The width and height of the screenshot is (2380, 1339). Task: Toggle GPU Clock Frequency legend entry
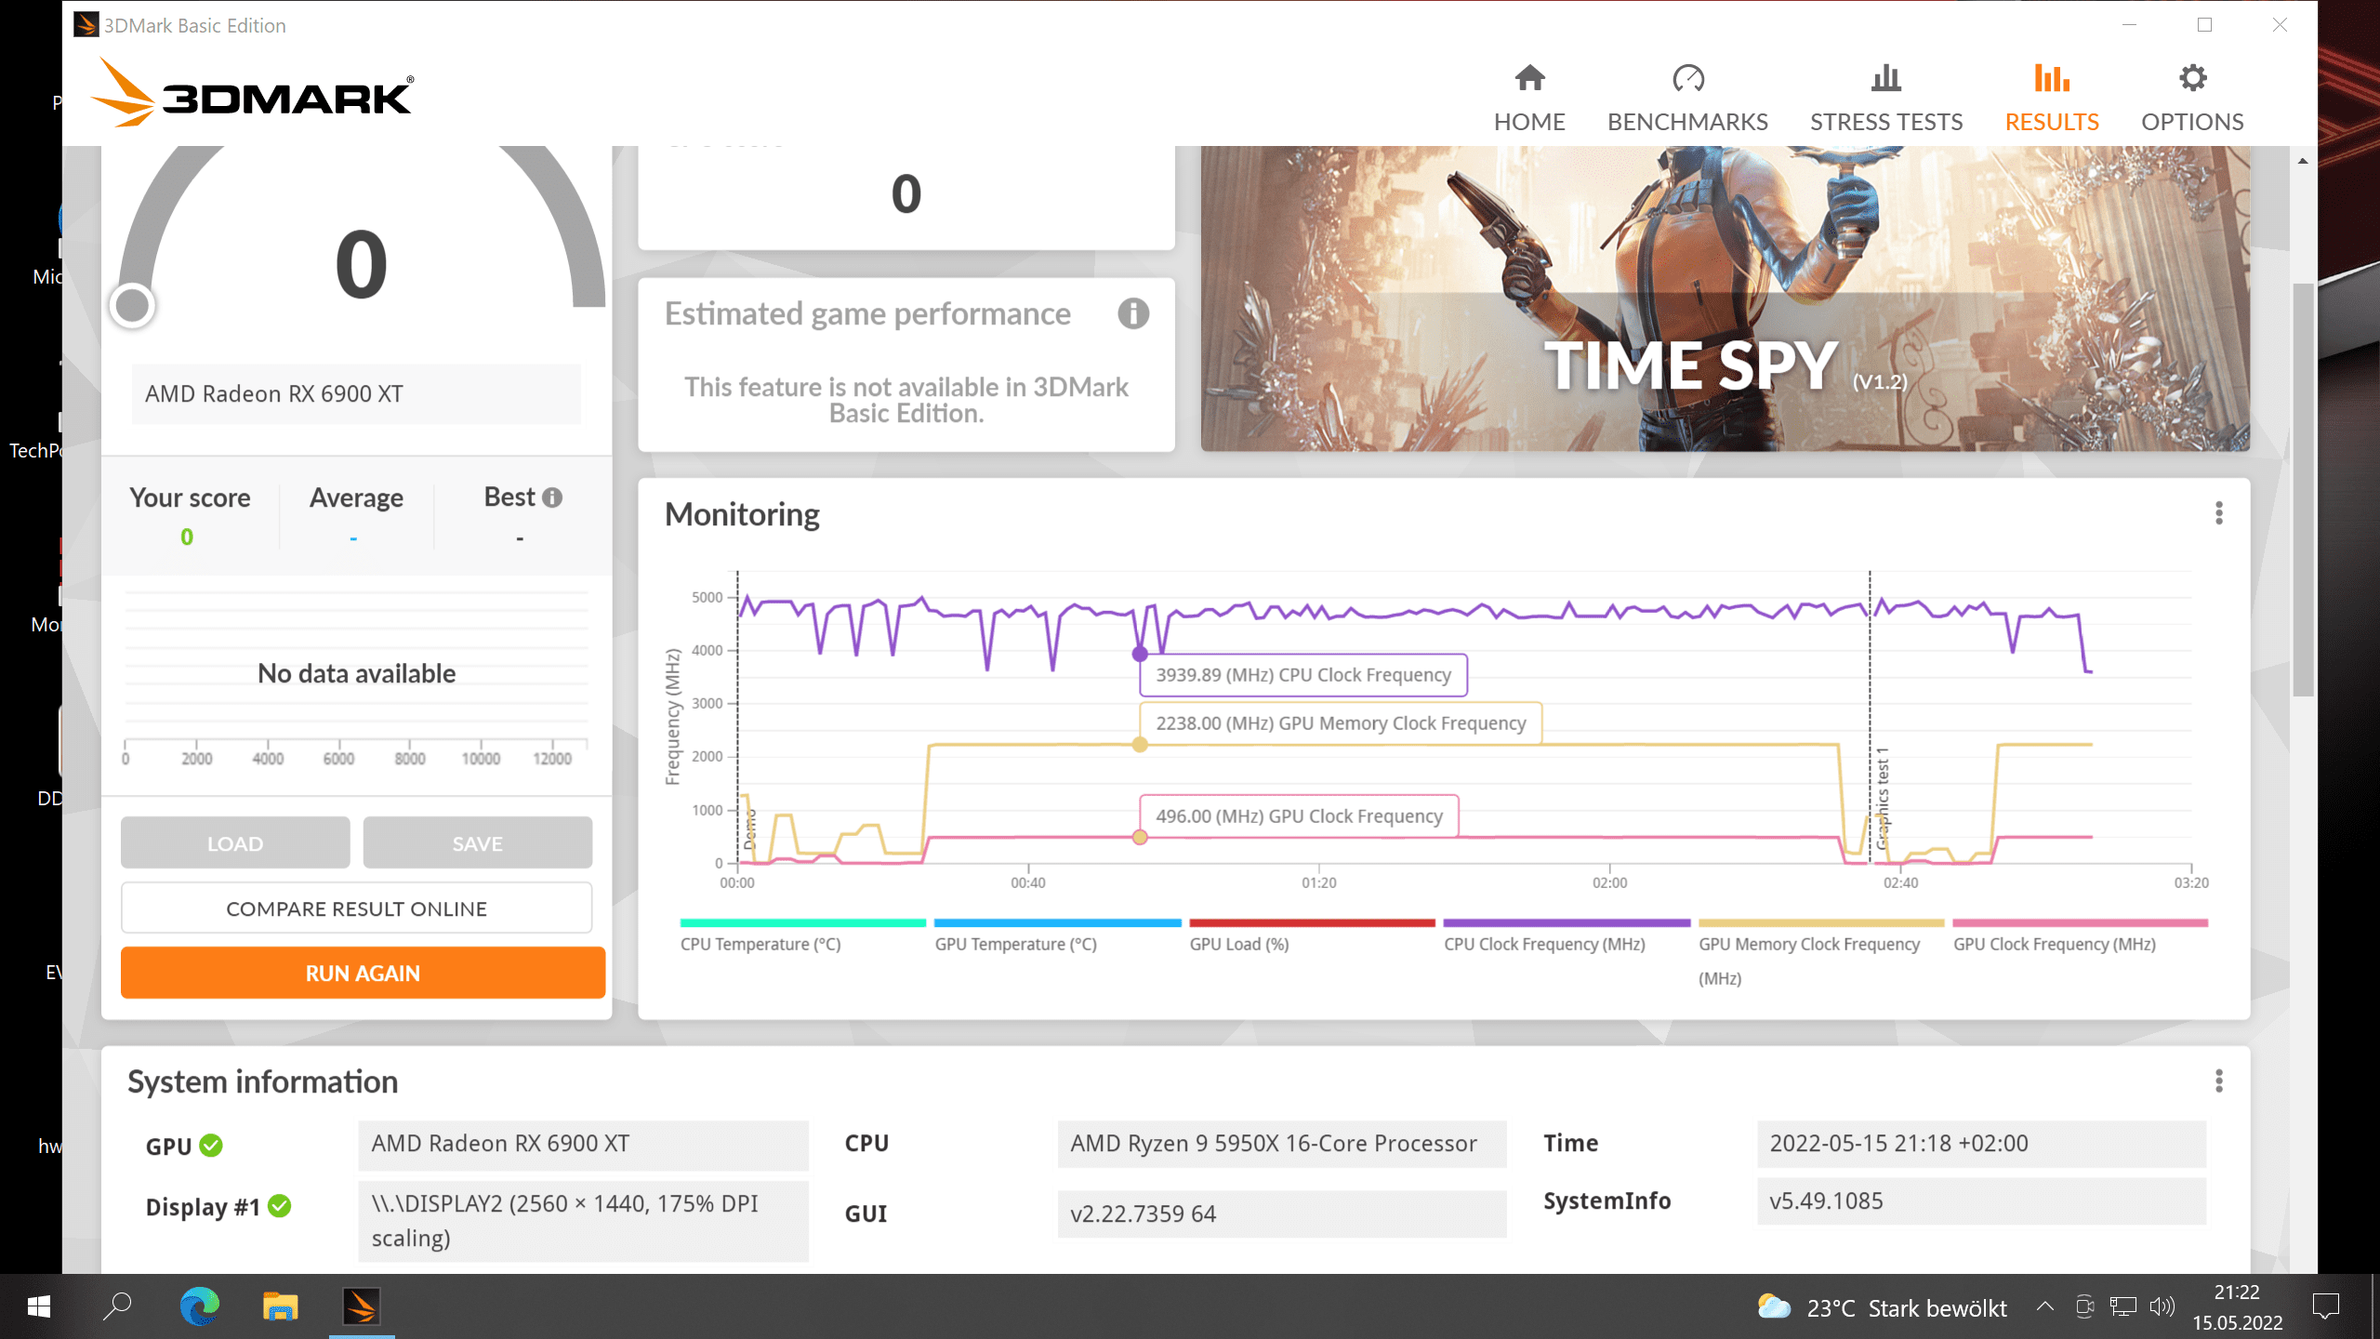(2080, 936)
